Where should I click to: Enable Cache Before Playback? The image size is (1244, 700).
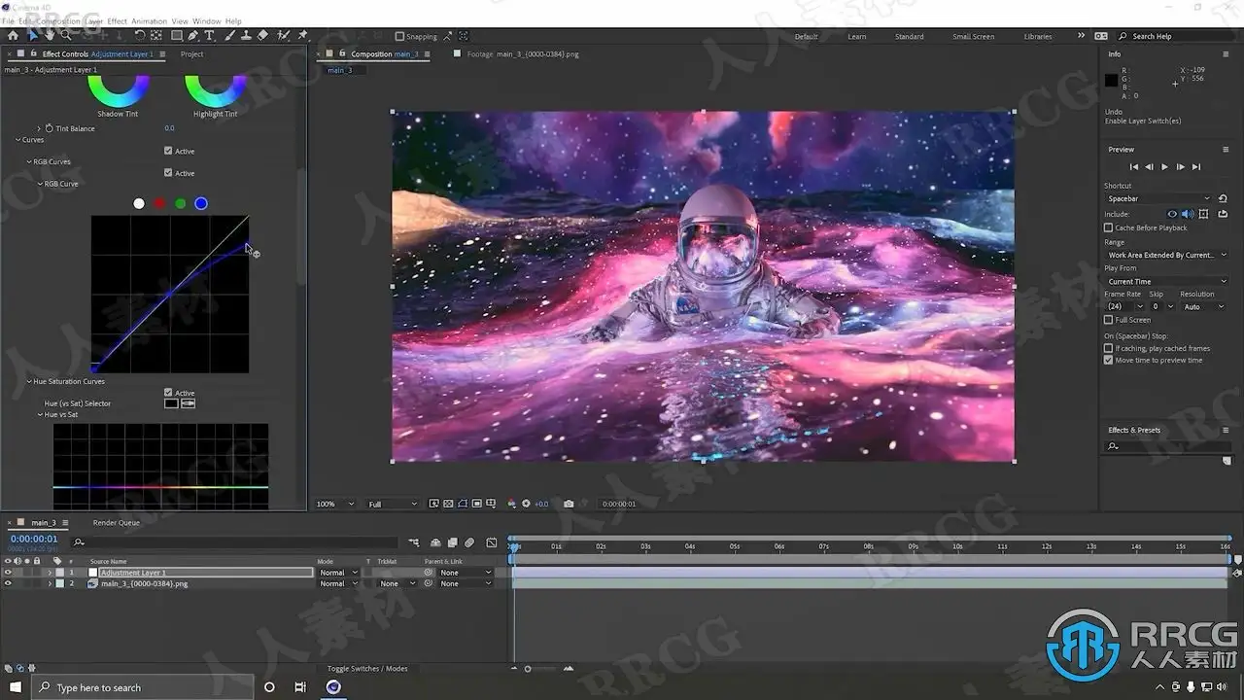click(x=1108, y=227)
